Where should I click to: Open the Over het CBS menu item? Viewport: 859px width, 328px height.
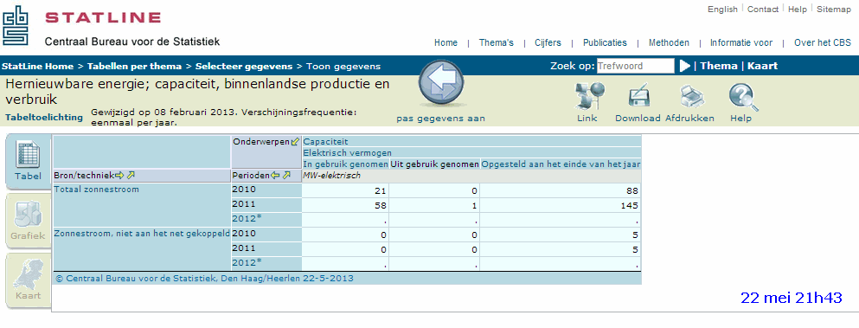pyautogui.click(x=823, y=42)
